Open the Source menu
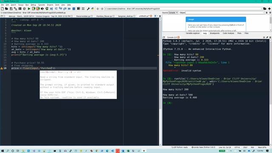272x153 pixels. click(21, 5)
